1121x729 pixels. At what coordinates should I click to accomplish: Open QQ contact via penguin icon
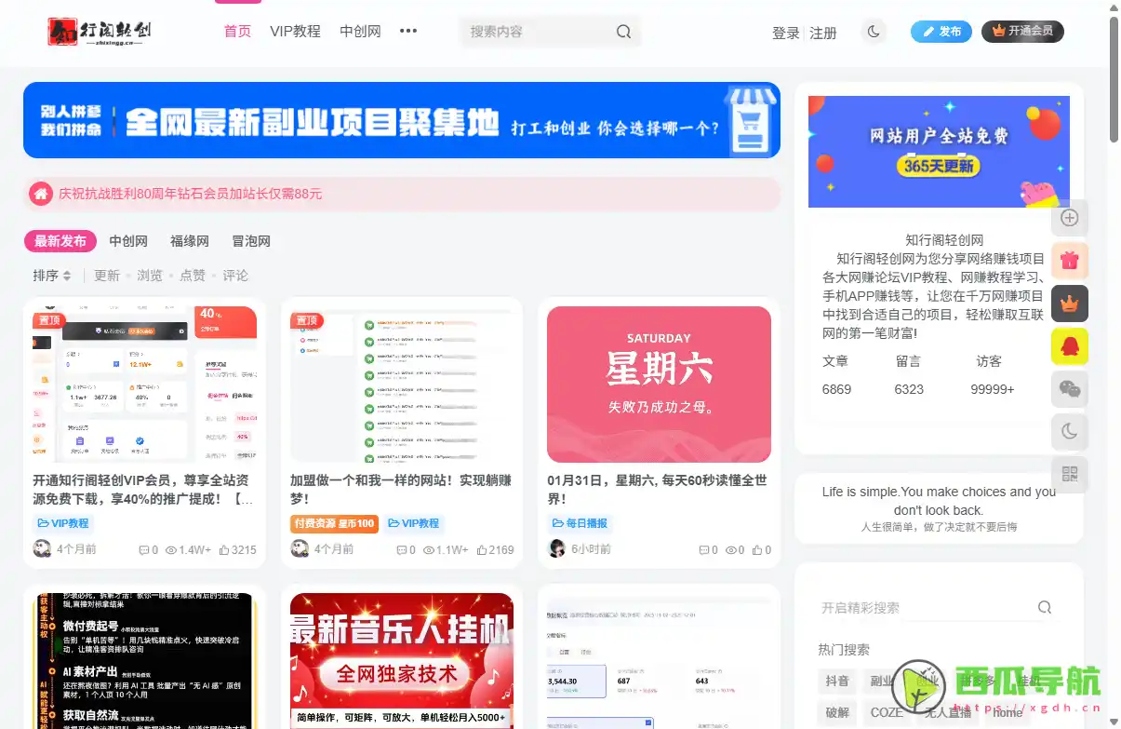point(1069,345)
